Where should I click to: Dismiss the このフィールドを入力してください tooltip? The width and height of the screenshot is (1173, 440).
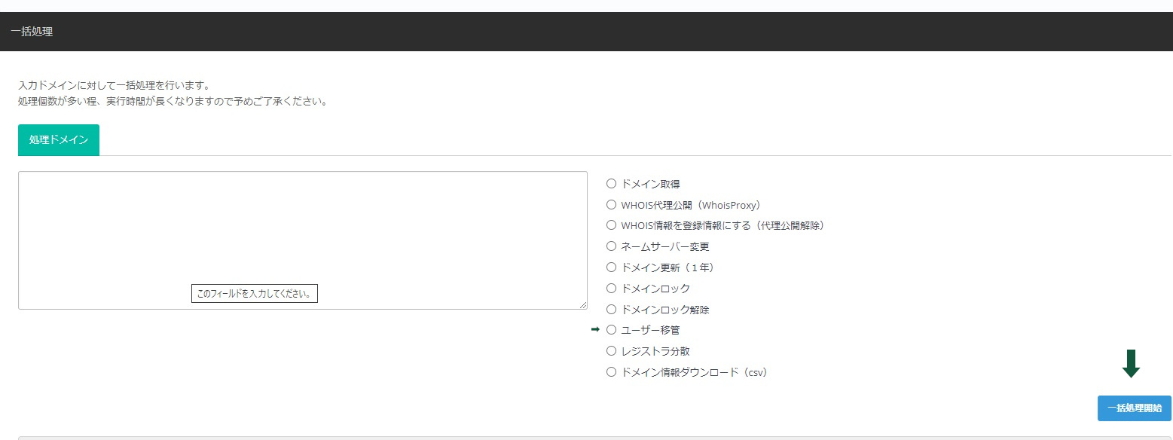[254, 293]
